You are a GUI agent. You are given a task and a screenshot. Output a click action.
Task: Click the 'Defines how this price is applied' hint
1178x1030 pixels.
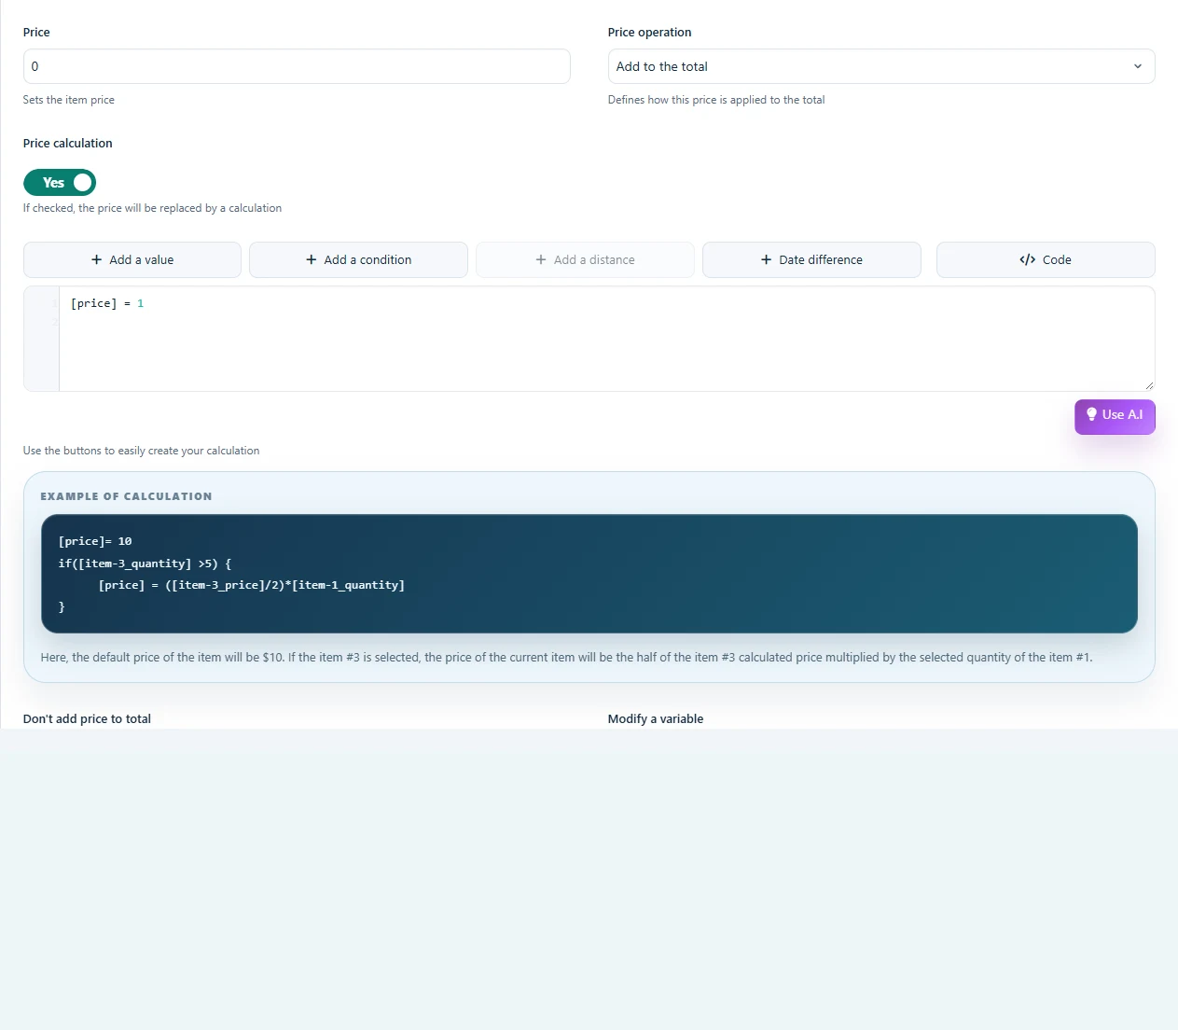(716, 100)
